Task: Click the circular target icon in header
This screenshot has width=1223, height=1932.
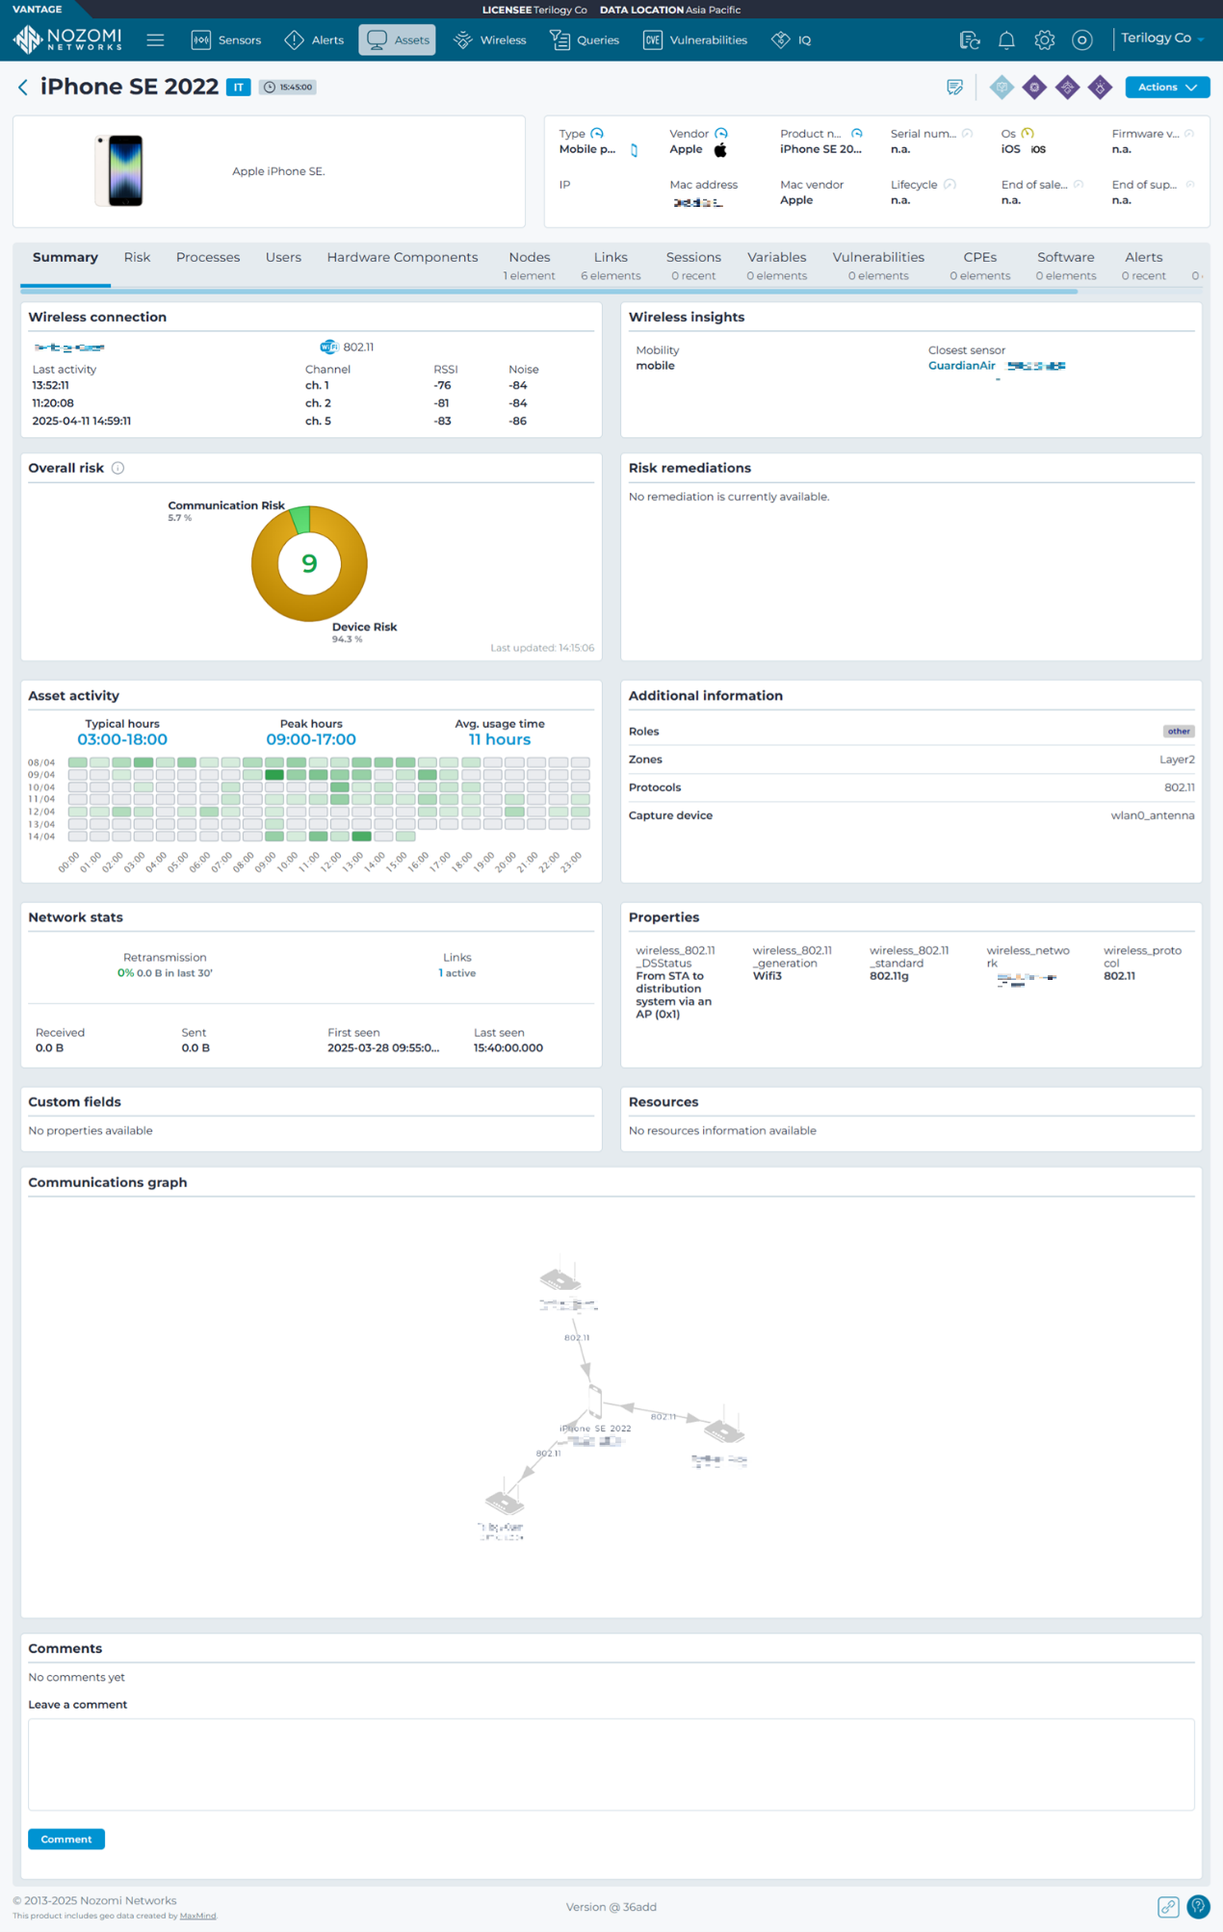Action: 1082,40
